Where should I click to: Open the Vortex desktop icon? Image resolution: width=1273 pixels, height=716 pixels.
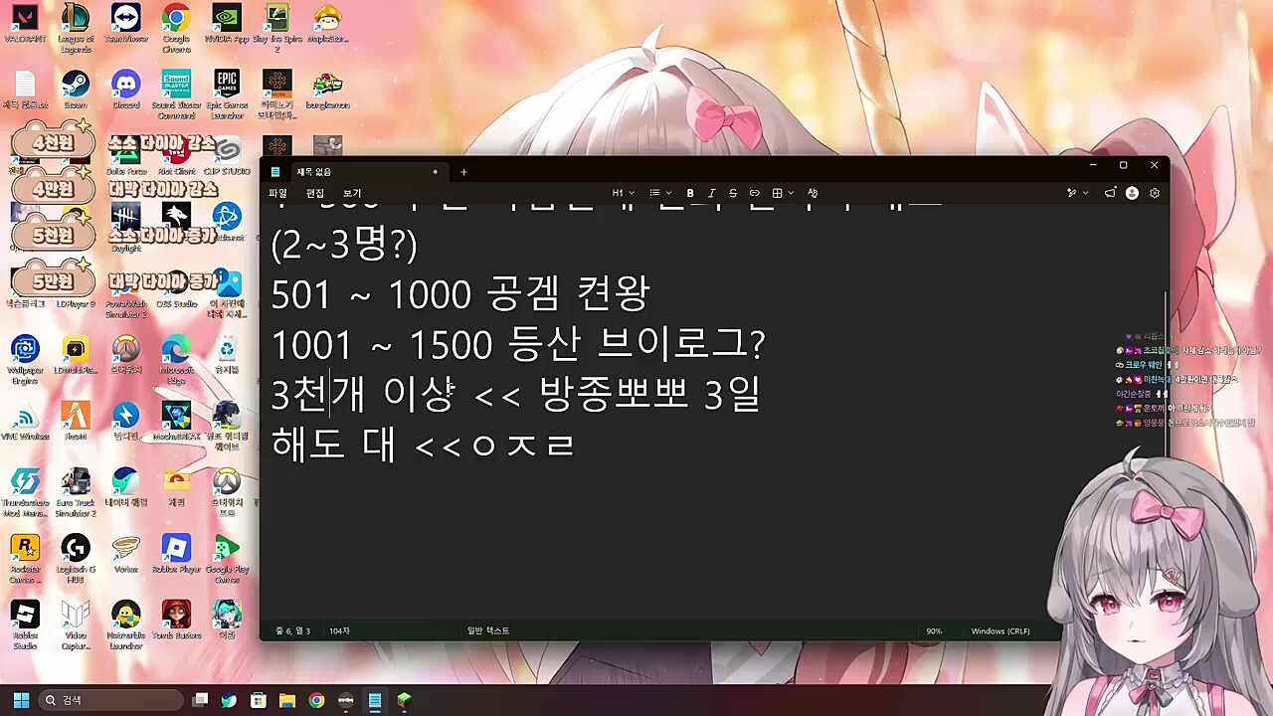pyautogui.click(x=126, y=554)
